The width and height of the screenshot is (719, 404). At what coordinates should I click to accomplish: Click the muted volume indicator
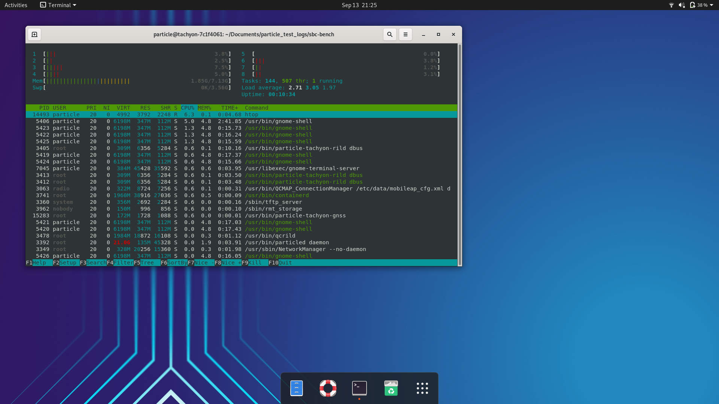point(682,5)
